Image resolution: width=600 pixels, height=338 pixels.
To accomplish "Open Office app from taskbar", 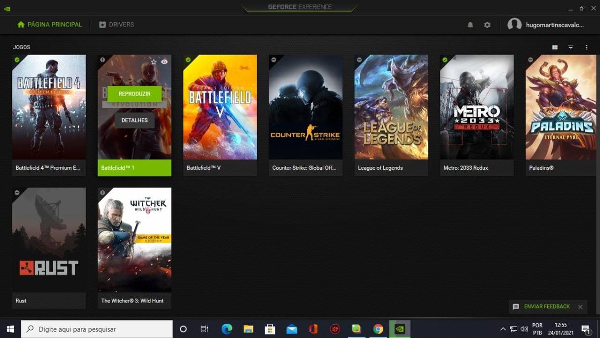I will click(313, 329).
